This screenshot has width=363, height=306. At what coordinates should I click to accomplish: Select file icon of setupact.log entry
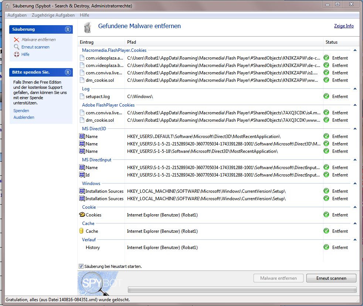coord(82,96)
